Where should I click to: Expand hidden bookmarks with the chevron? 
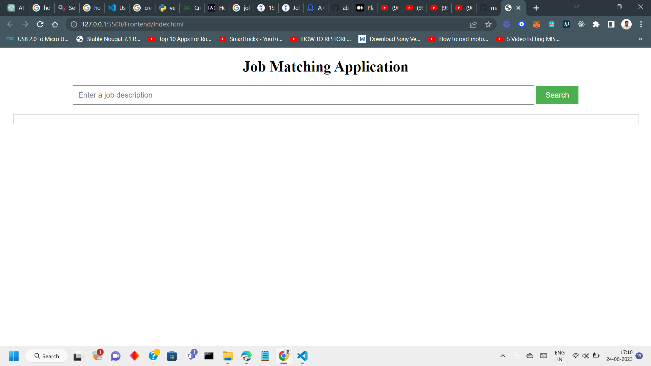640,39
